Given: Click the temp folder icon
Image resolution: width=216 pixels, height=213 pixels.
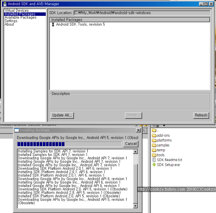Looking at the screenshot, I should click(x=154, y=150).
